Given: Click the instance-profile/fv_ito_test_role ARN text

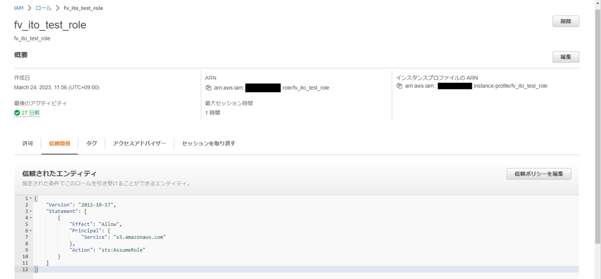Looking at the screenshot, I should click(x=476, y=86).
